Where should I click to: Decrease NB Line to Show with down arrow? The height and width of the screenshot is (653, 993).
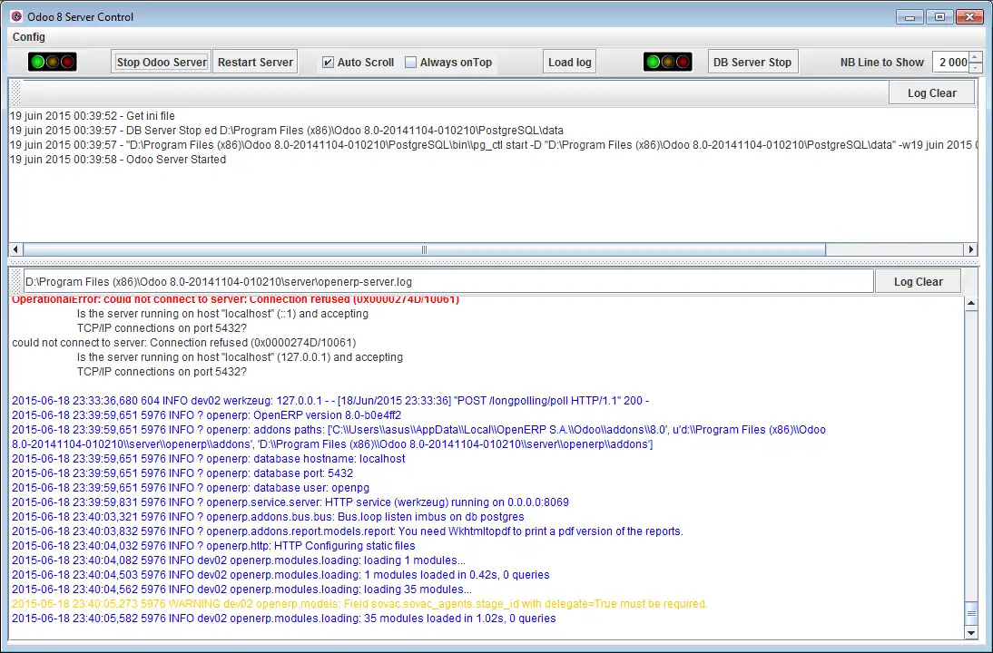(x=976, y=68)
